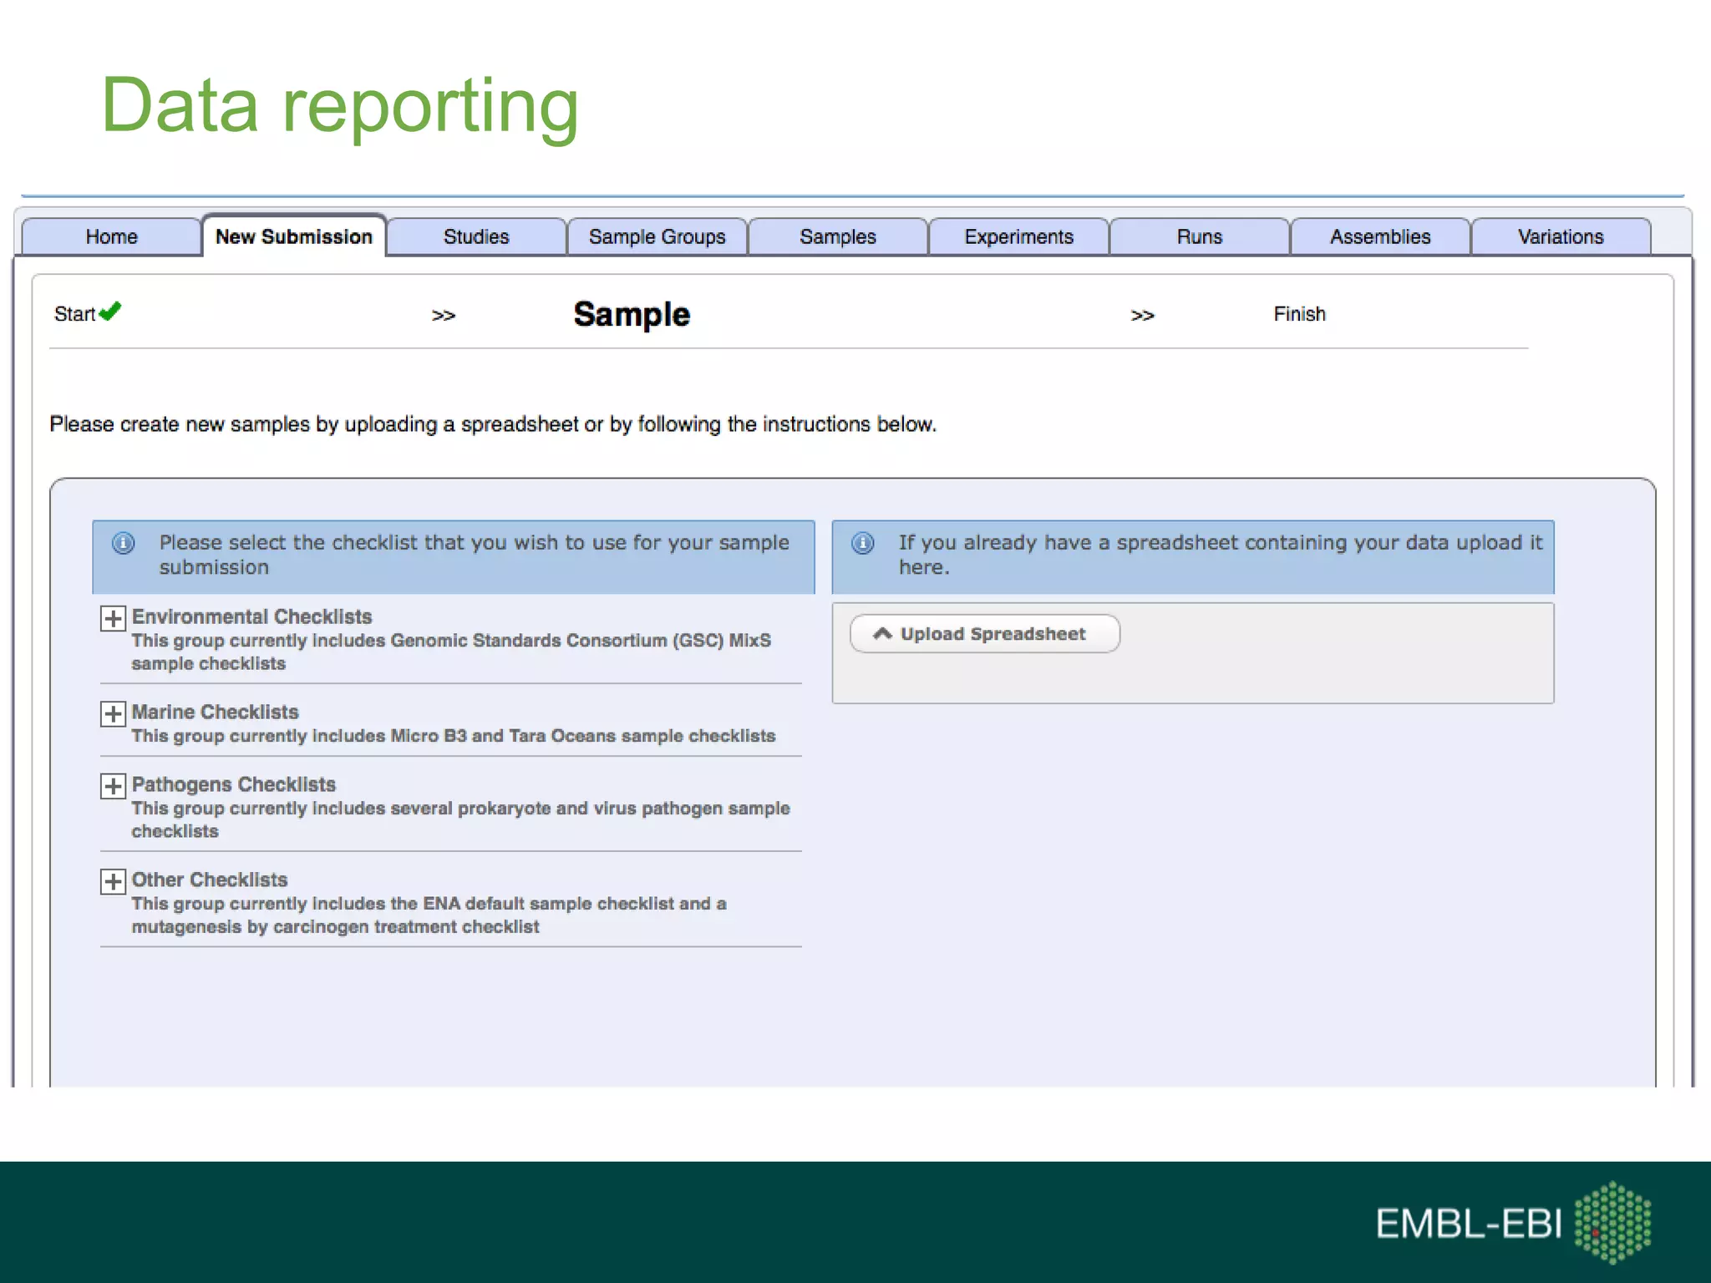Click the Upload Spreadsheet button

(984, 634)
